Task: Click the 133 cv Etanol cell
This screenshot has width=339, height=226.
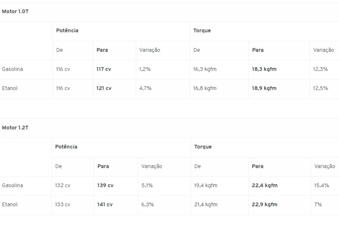Action: pos(63,205)
